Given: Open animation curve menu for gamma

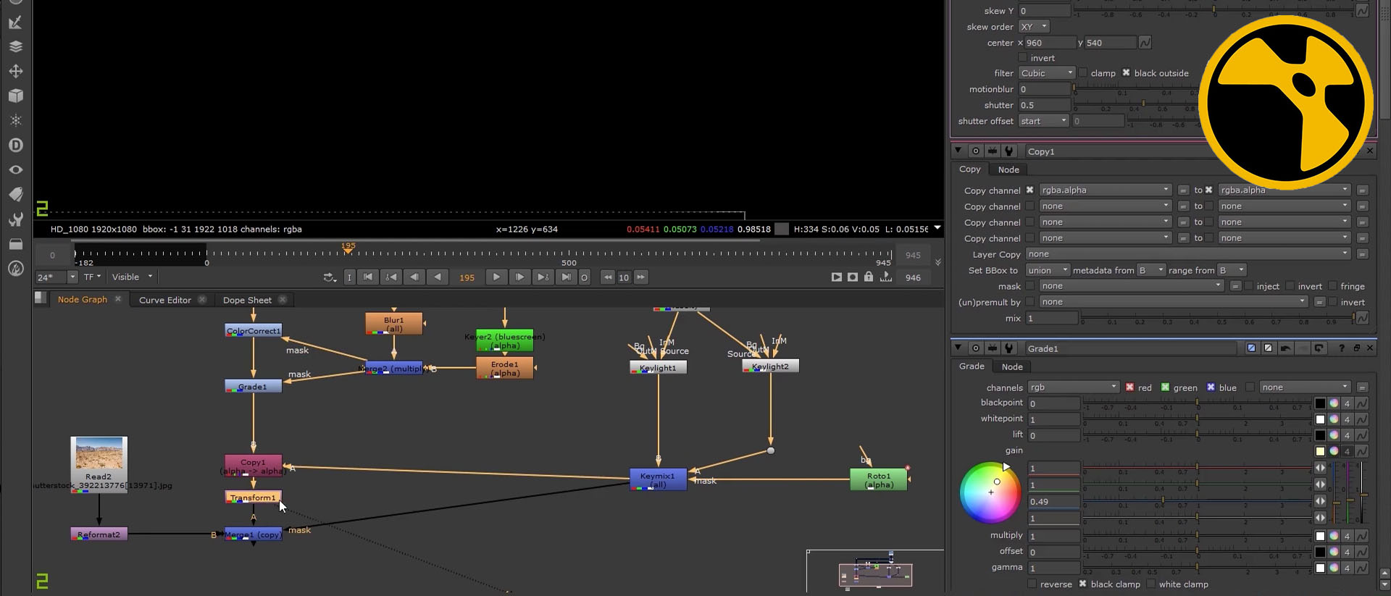Looking at the screenshot, I should (1362, 568).
